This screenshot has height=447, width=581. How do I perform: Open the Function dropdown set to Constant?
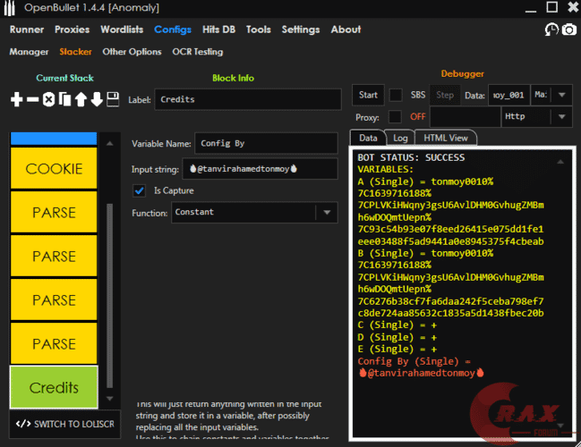tap(253, 213)
